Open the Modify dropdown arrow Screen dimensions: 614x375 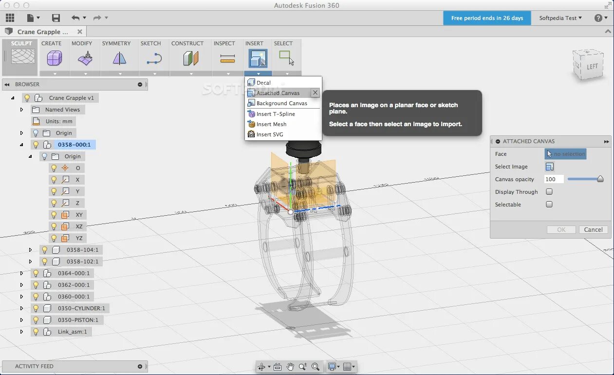pyautogui.click(x=85, y=74)
